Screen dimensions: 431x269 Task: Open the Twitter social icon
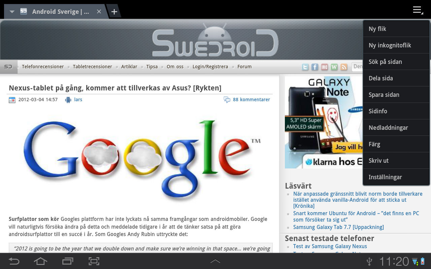[x=305, y=67]
